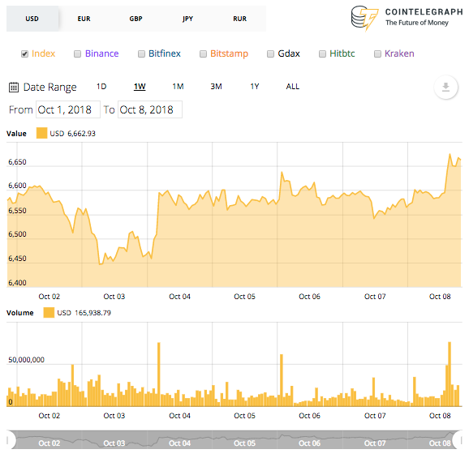
Task: Check the Kraken exchange box
Action: (378, 54)
